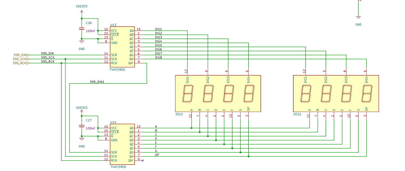This screenshot has height=171, width=405.
Task: Click the 595_SCK hierarchical input label
Action: point(21,59)
